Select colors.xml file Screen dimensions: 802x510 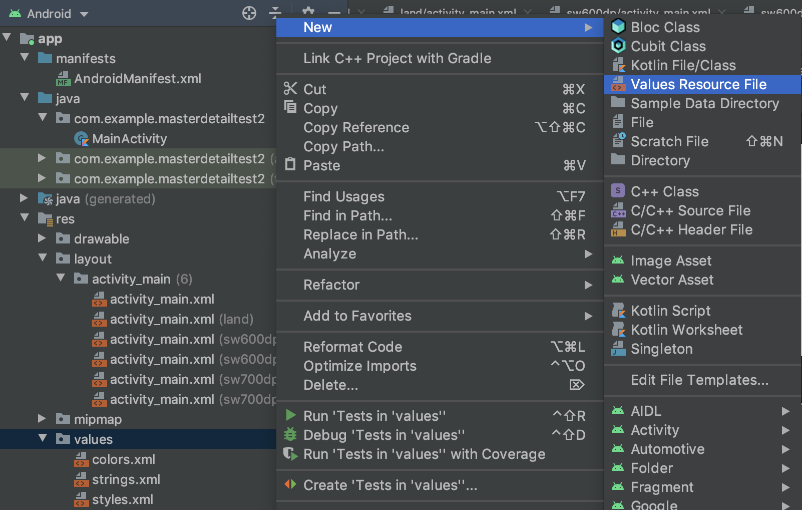(124, 459)
